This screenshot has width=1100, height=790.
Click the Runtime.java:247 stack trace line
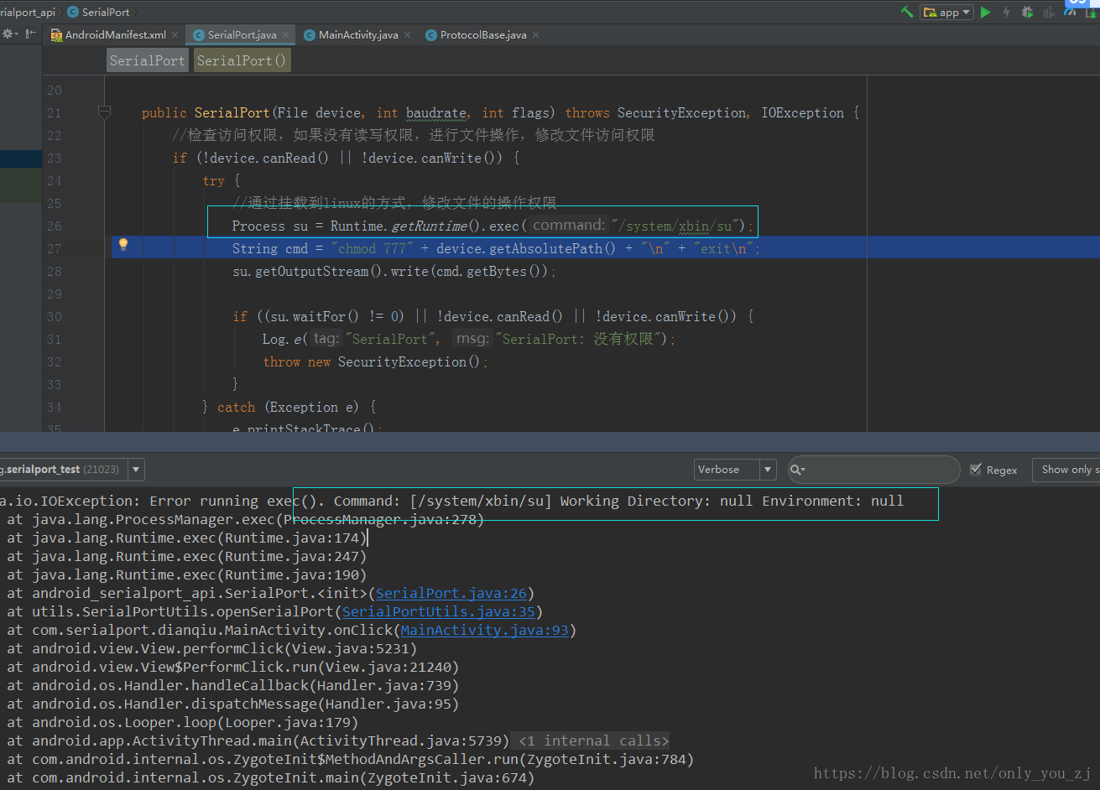187,556
